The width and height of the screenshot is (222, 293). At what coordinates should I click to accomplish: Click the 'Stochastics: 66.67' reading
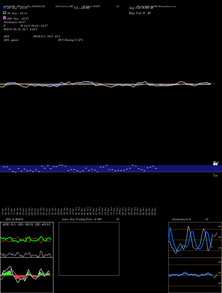tap(15, 22)
